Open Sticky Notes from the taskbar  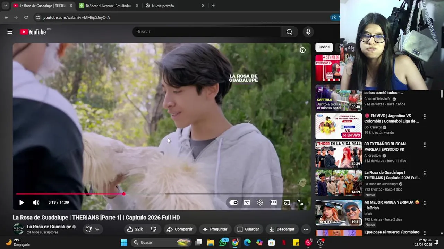(296, 242)
